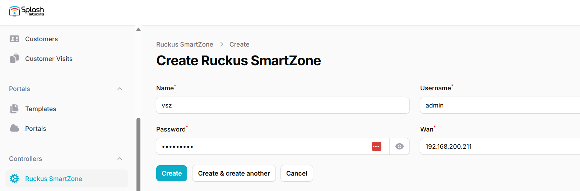Focus the Wan IP address field
The image size is (580, 191).
500,147
